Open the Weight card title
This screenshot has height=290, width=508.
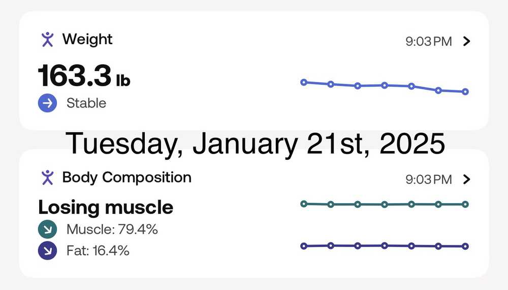pyautogui.click(x=87, y=39)
